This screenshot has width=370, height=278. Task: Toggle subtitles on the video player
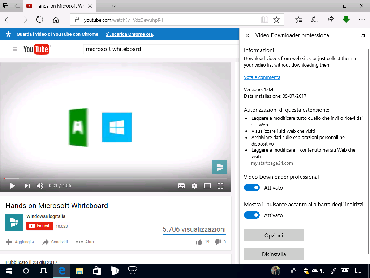181,186
